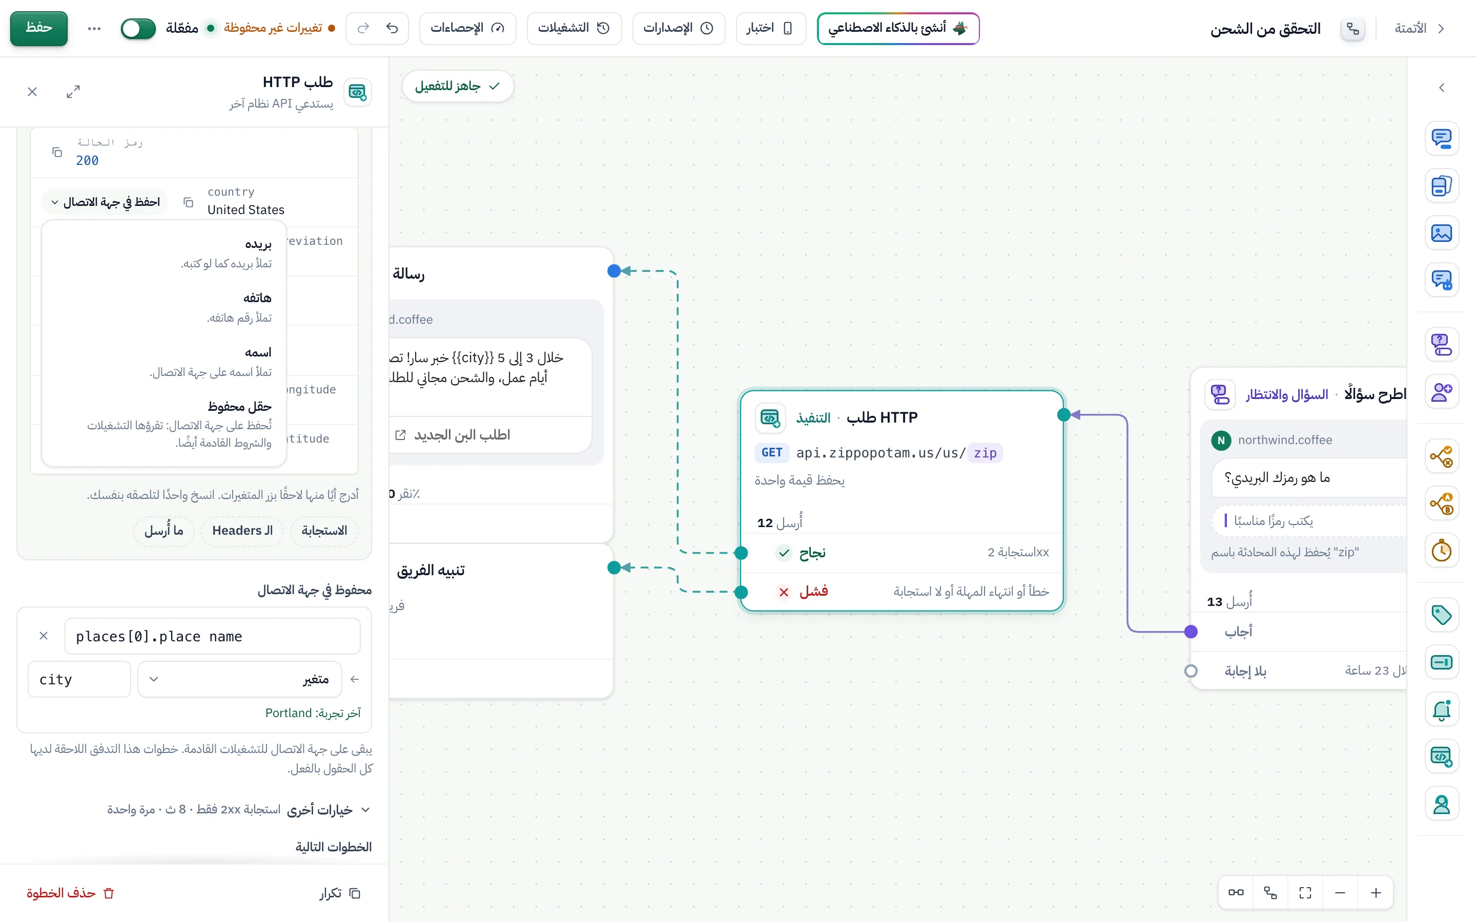The width and height of the screenshot is (1476, 922).
Task: Click تكرار duplicate step button
Action: click(x=340, y=893)
